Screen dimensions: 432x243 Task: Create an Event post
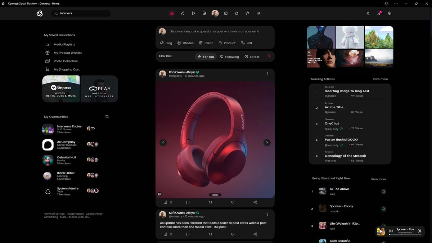click(206, 43)
